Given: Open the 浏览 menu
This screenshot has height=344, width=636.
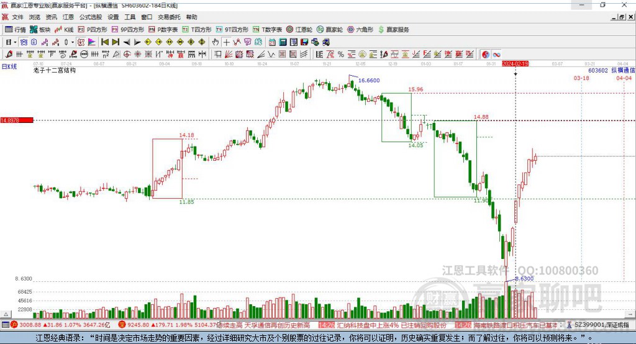Looking at the screenshot, I should [x=35, y=17].
